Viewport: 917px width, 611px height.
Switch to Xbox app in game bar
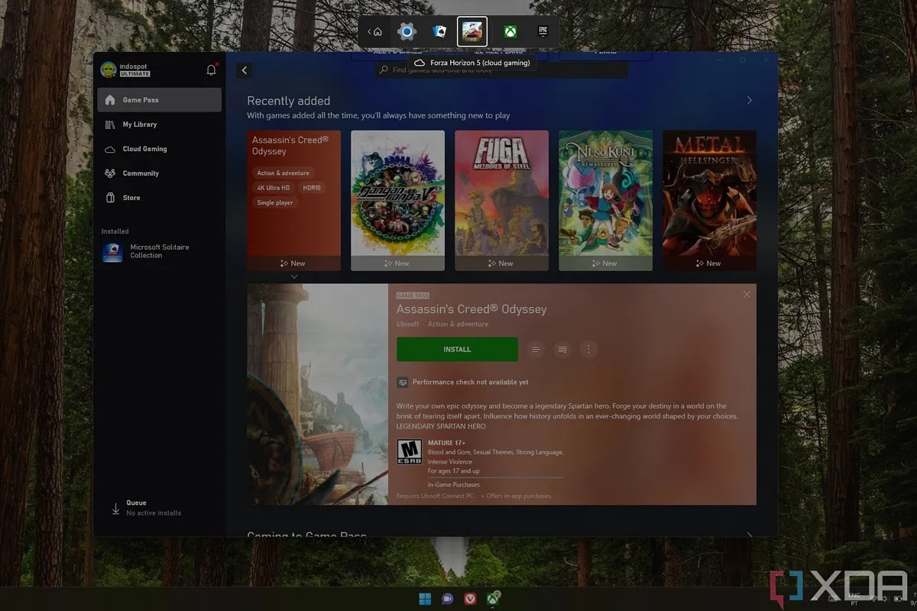click(510, 31)
